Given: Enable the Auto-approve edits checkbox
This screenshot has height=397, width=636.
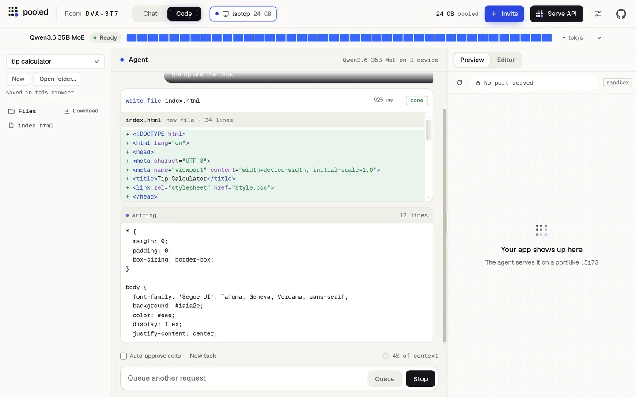Looking at the screenshot, I should click(x=124, y=356).
